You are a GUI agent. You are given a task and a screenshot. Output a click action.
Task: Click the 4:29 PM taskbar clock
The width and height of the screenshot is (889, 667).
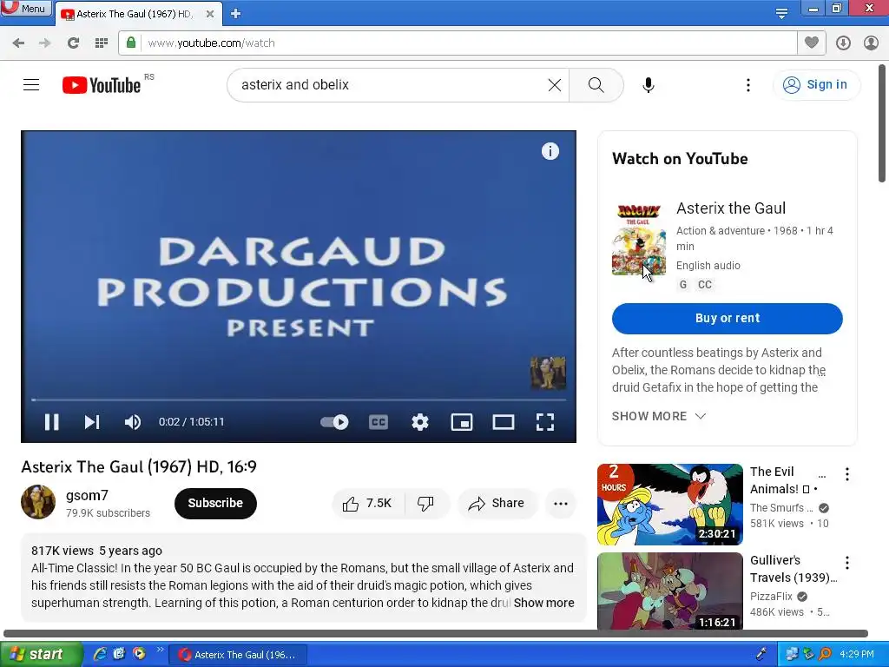pyautogui.click(x=857, y=654)
